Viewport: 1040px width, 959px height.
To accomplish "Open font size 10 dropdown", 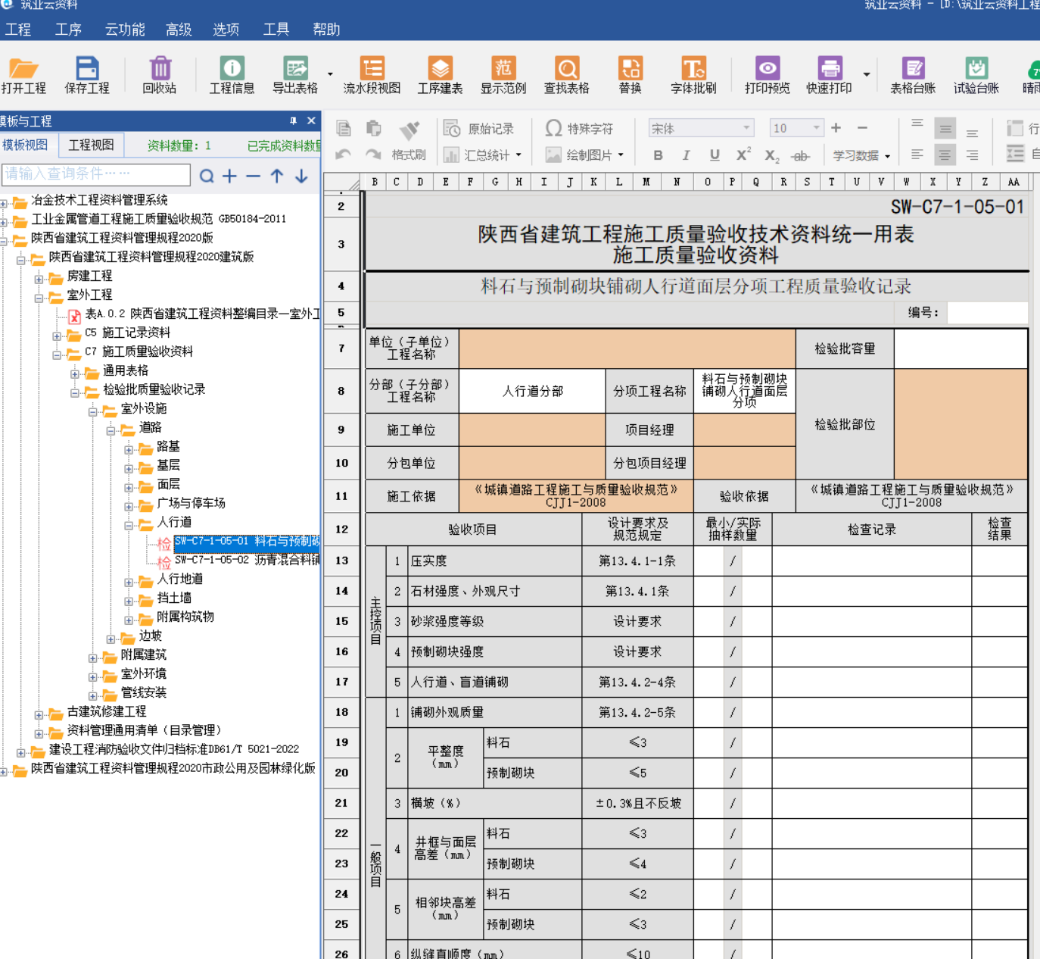I will coord(816,128).
